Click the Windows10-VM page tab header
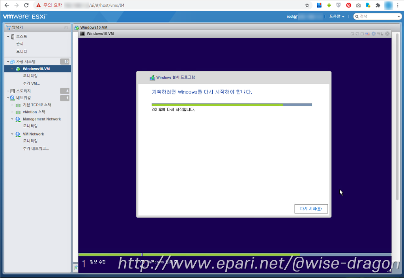Screen dimensions: 404x278 point(94,28)
